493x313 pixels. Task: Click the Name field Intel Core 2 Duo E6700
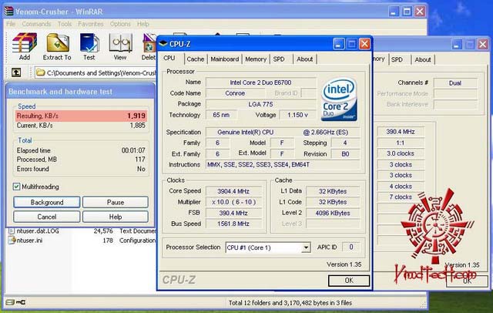pos(260,82)
